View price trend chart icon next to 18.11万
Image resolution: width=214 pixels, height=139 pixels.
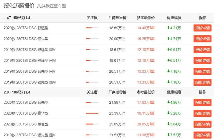152,113
